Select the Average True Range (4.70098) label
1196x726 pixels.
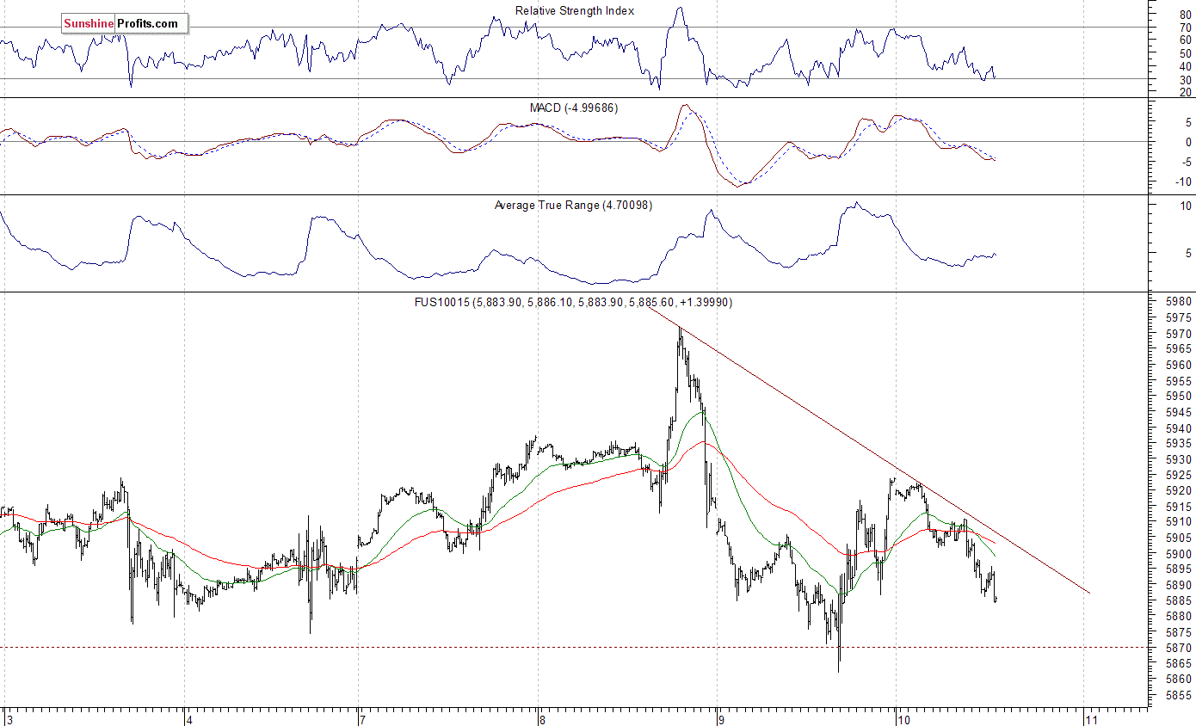pyautogui.click(x=573, y=206)
